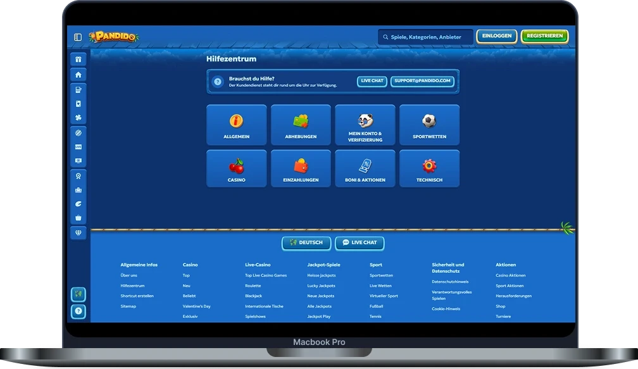Click the LIVE icon in sidebar

coord(78,147)
